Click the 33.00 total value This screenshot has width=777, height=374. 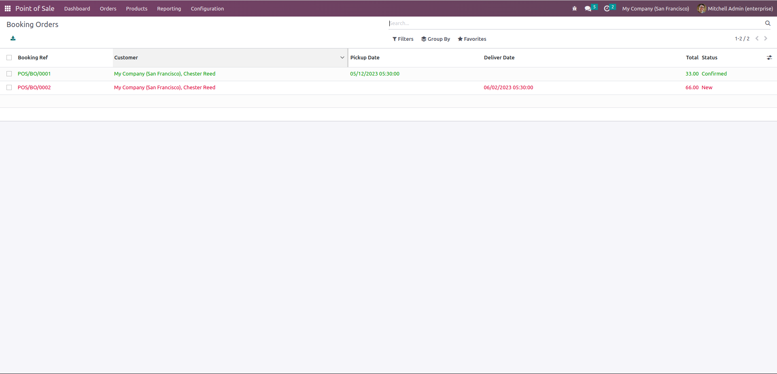pos(692,74)
